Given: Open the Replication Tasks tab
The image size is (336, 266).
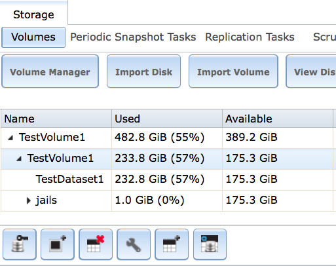Looking at the screenshot, I should pos(250,37).
